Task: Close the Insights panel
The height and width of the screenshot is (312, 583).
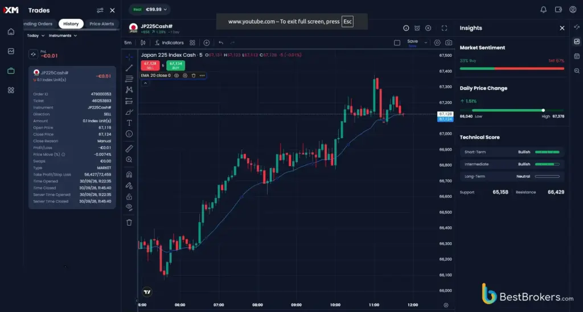Action: (562, 28)
